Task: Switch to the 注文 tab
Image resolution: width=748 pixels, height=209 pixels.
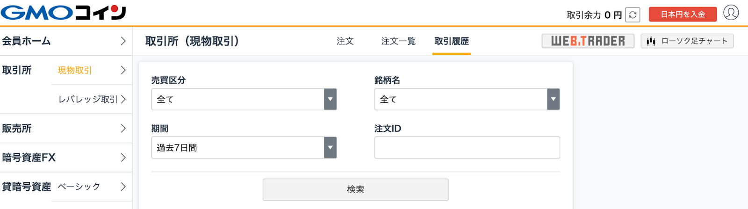Action: click(345, 41)
